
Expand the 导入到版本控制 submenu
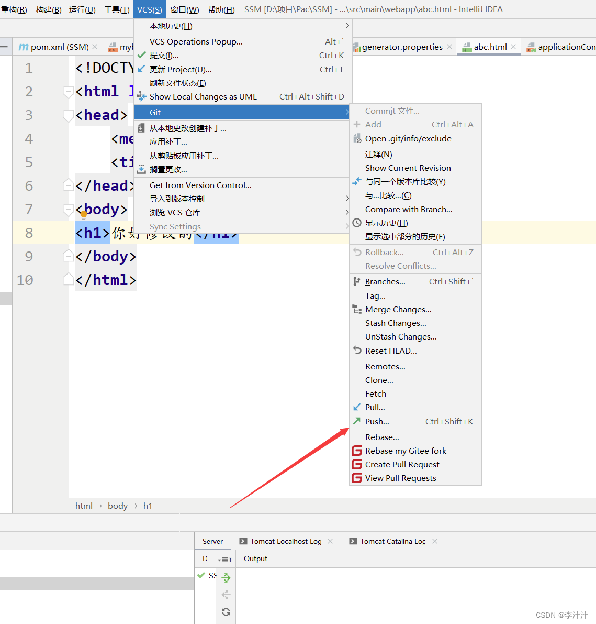coord(243,199)
